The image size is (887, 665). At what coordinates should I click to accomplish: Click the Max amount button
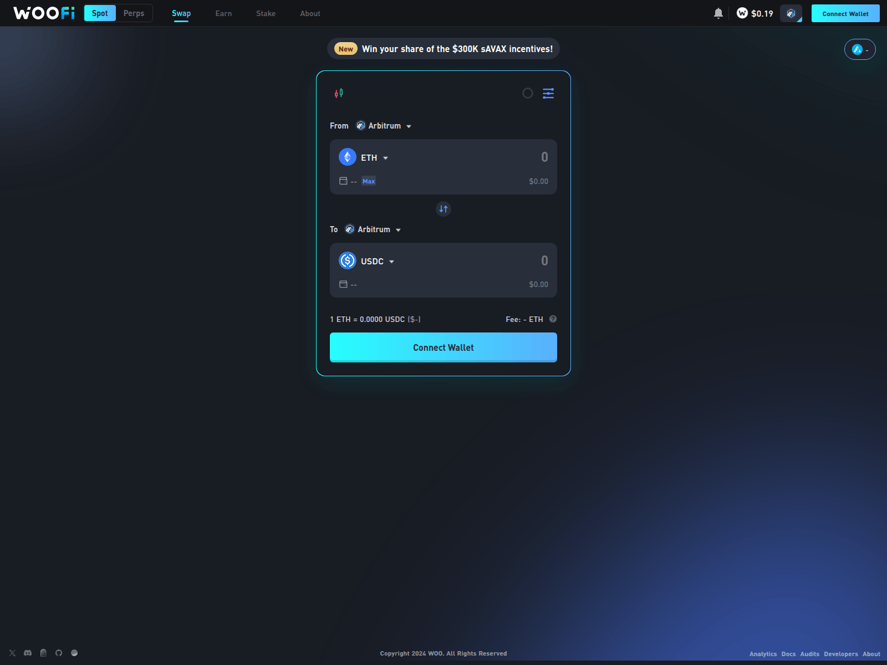[369, 181]
